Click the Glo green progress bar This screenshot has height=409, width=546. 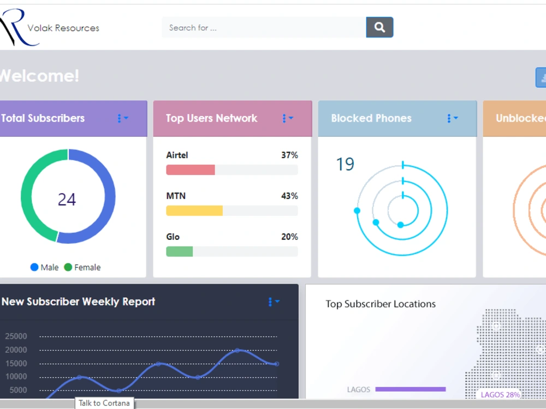click(179, 251)
